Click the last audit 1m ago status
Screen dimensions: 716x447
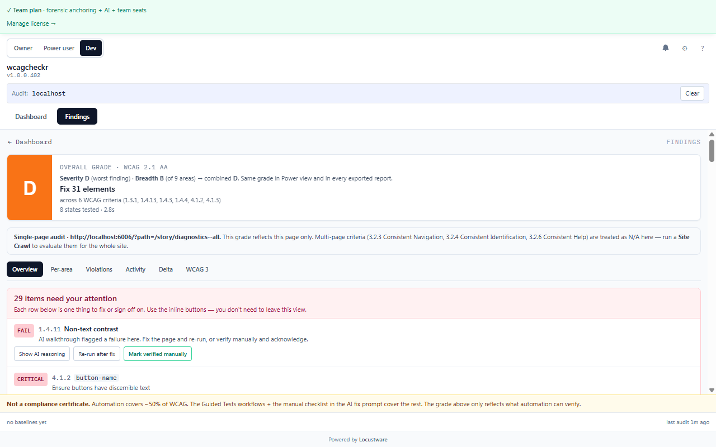click(687, 422)
